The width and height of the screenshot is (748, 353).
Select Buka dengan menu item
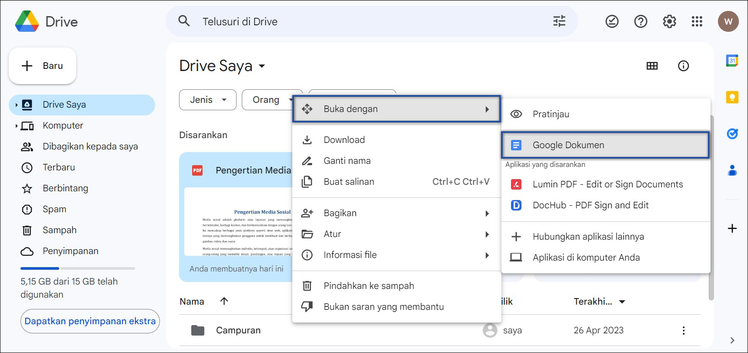click(396, 109)
